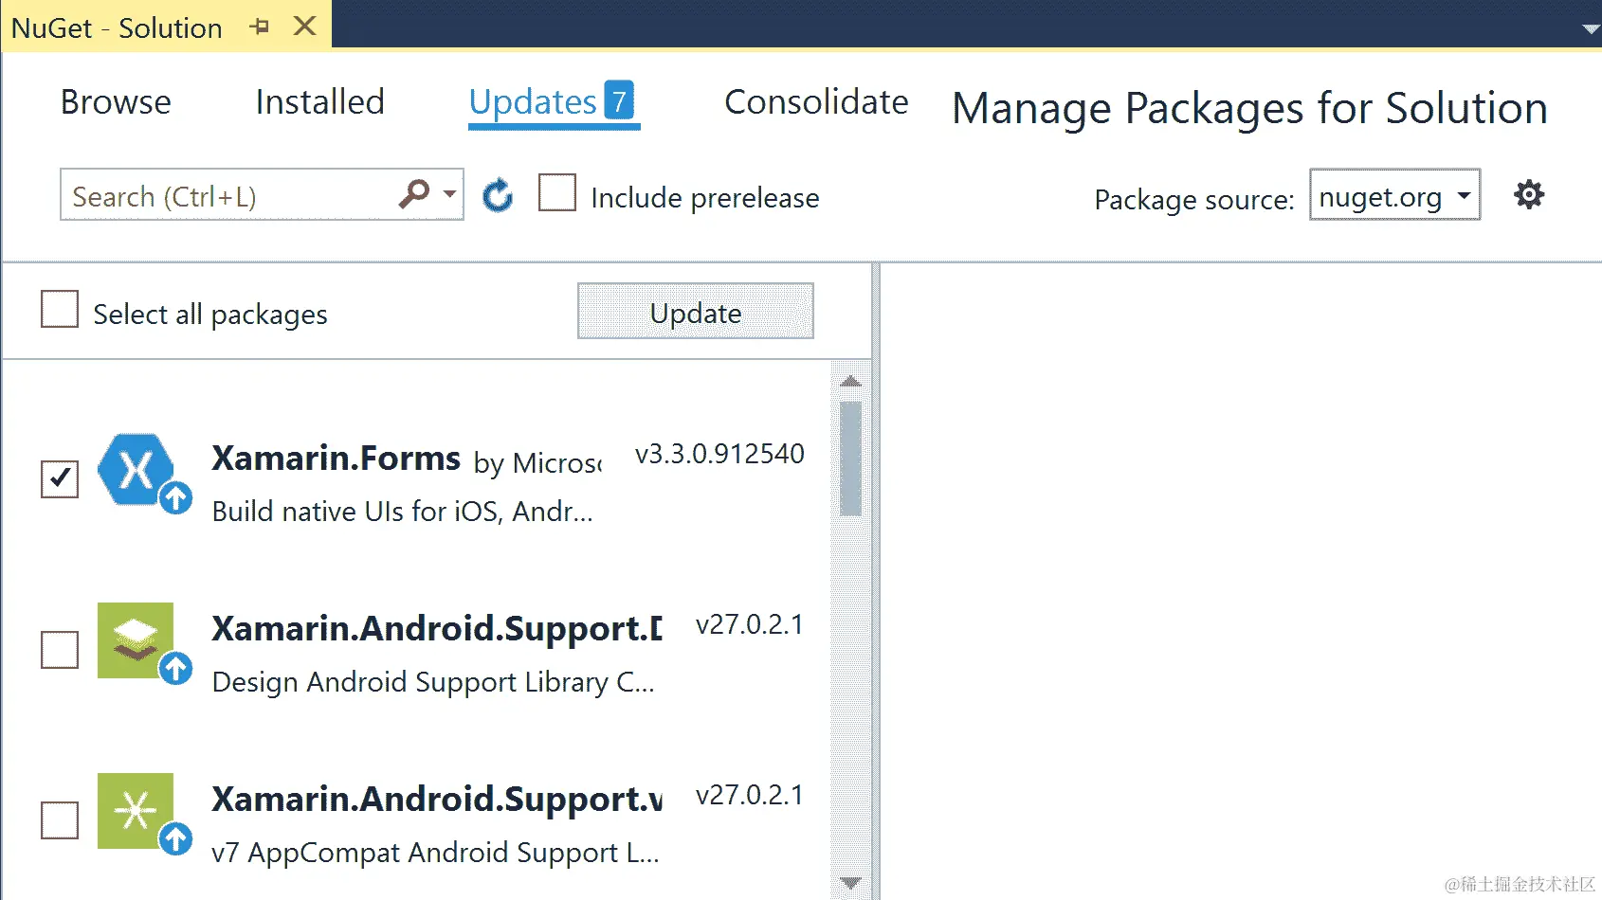The width and height of the screenshot is (1602, 900).
Task: Uncheck the Xamarin.Forms package checkbox
Action: (60, 478)
